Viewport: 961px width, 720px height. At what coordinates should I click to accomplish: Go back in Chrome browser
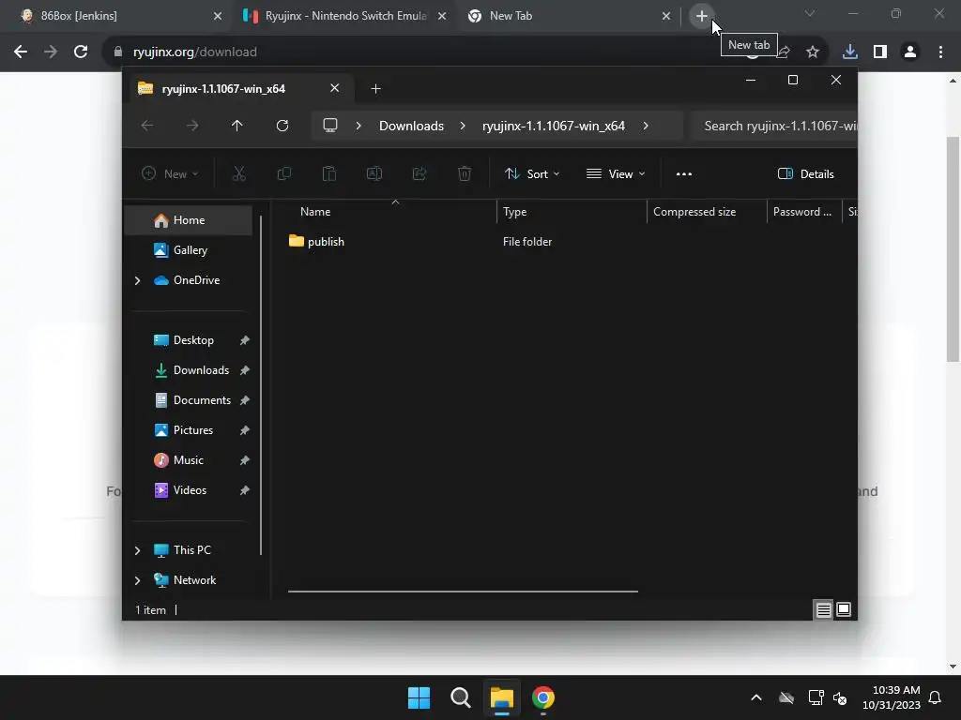(x=21, y=52)
